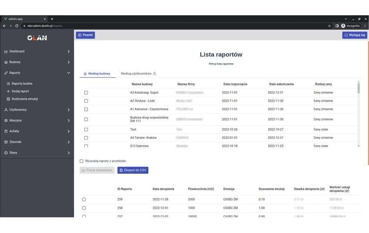
Task: Click the Dashboard chart icon in sidebar
Action: [x=6, y=51]
